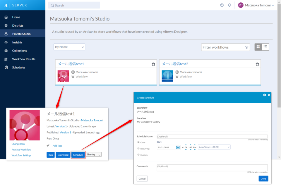Increase the minutes with the up arrow

[191, 145]
